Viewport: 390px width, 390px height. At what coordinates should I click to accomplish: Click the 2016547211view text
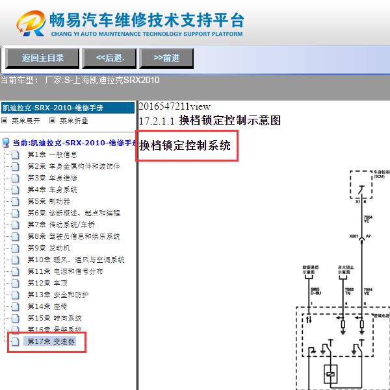pos(174,106)
